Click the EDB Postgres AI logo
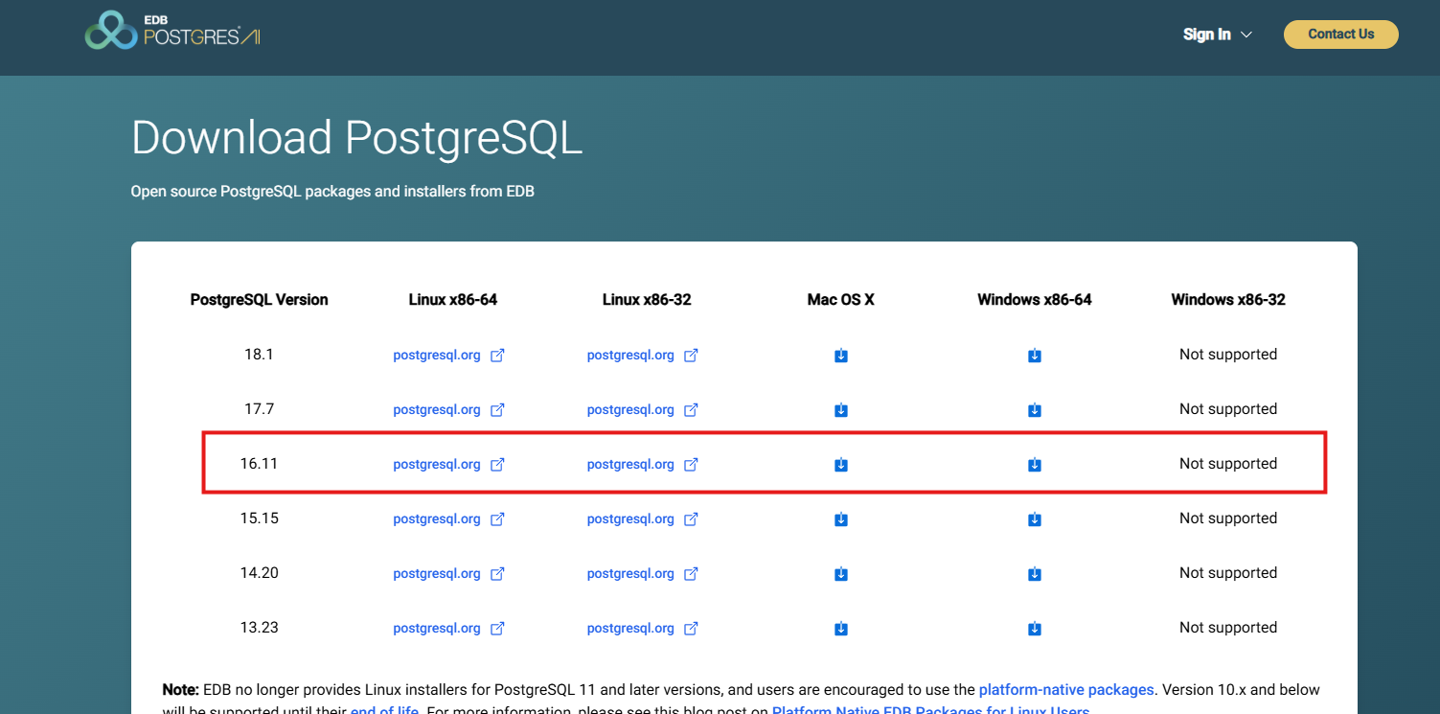Viewport: 1440px width, 714px height. [x=172, y=31]
